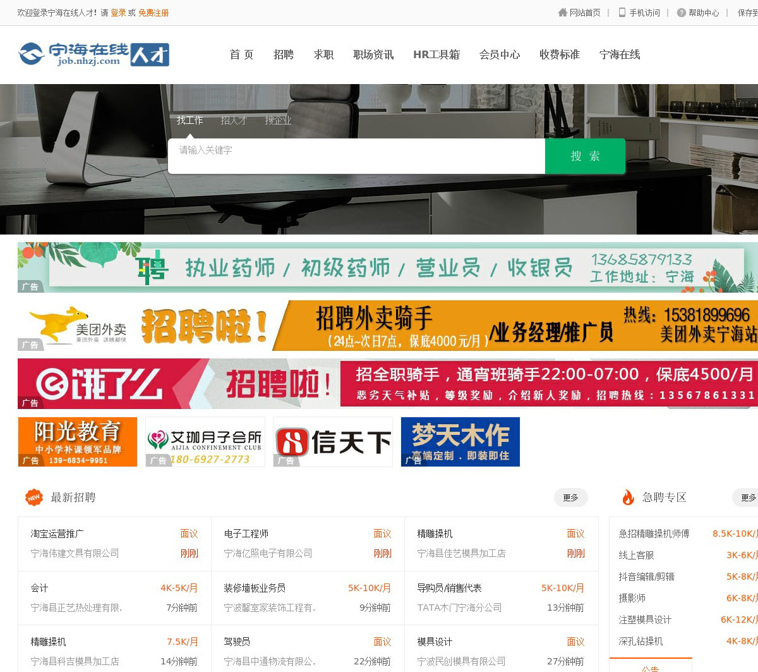Viewport: 758px width, 672px height.
Task: Click 更多 in the 最新招聘 section
Action: click(571, 498)
